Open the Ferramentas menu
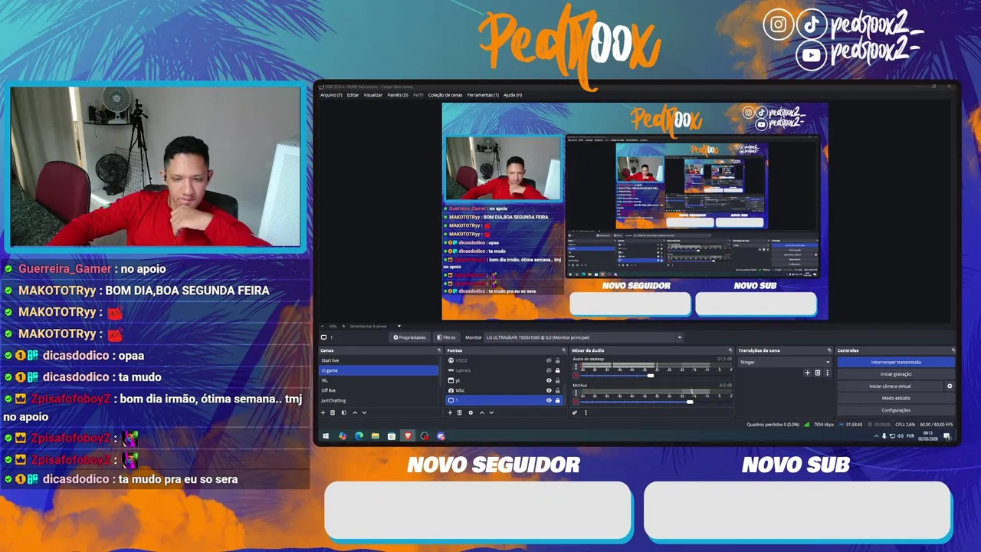981x552 pixels. 483,95
